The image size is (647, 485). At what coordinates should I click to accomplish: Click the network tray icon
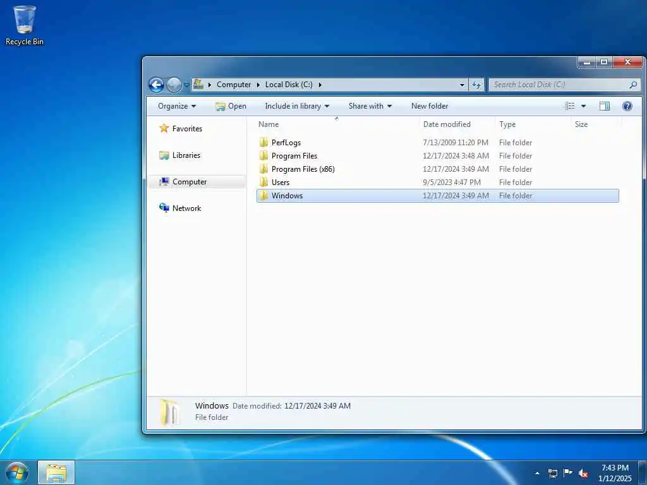tap(552, 473)
